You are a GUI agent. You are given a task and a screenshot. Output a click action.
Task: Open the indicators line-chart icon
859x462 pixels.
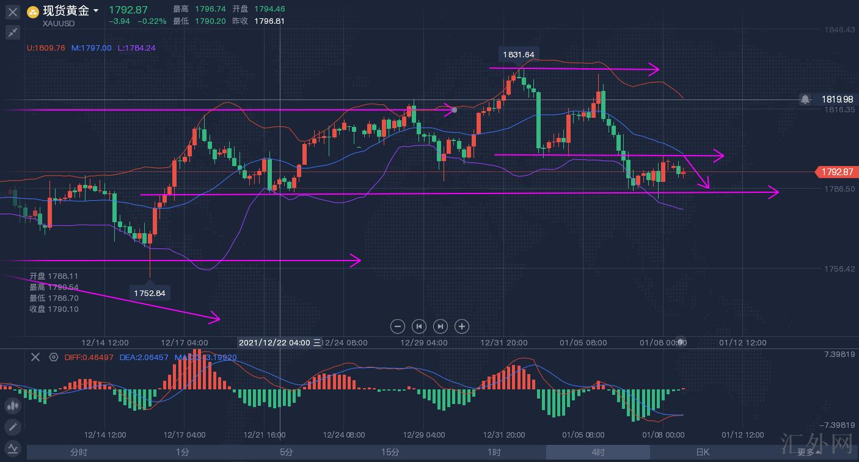[13, 449]
